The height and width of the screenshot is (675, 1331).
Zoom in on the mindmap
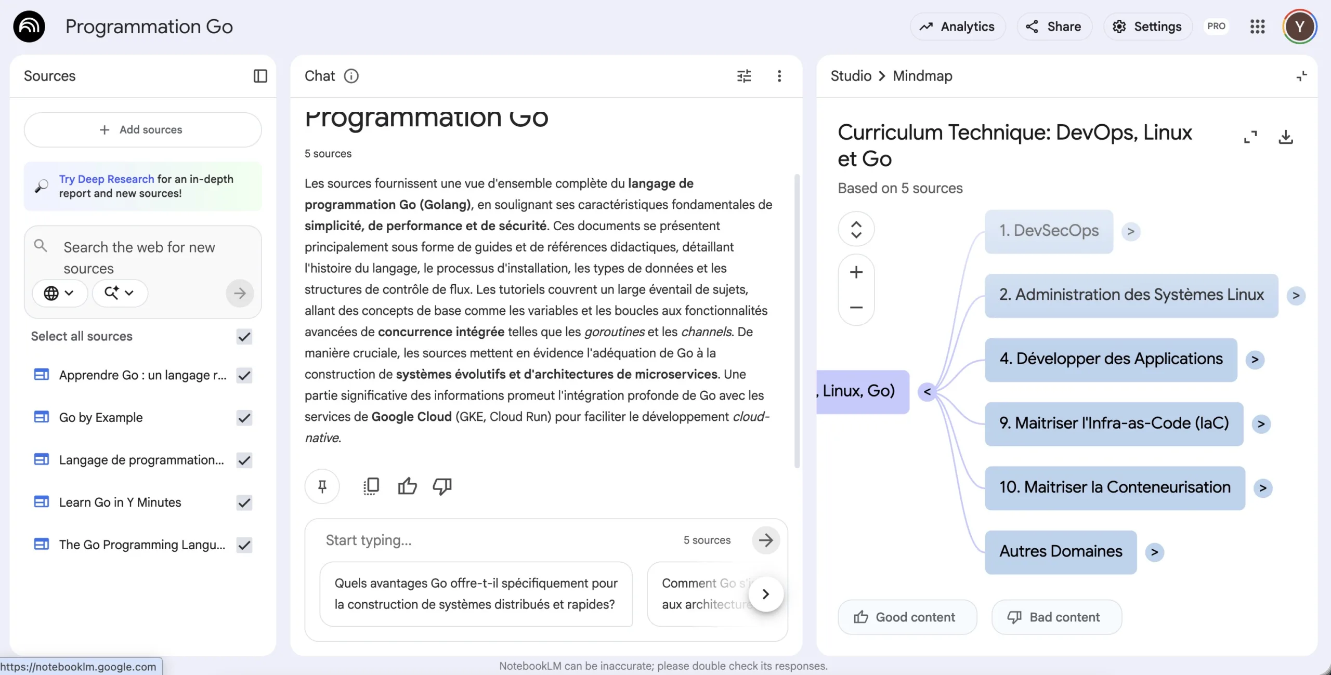[856, 272]
